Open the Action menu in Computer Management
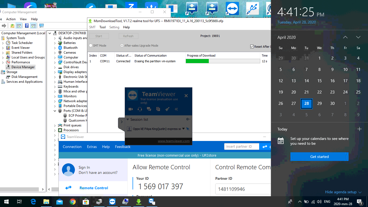The height and width of the screenshot is (207, 368). [x=11, y=19]
